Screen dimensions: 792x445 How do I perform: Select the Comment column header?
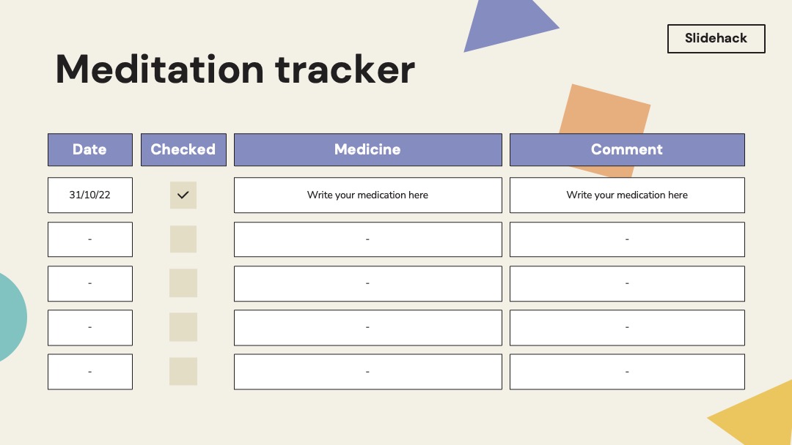coord(627,150)
